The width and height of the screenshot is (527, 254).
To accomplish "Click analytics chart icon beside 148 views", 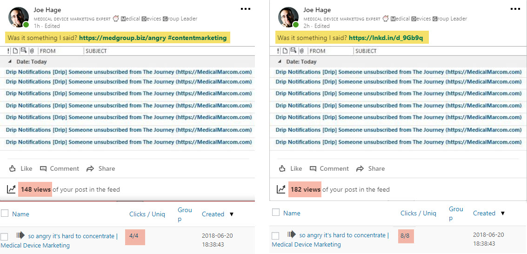I will pyautogui.click(x=12, y=189).
